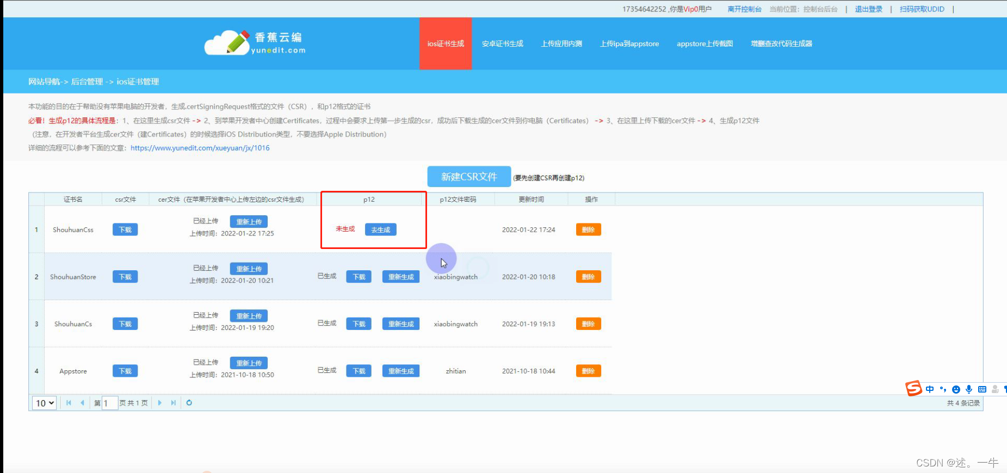The height and width of the screenshot is (473, 1007).
Task: Click 重新上传 for ShouhuanStore cer file
Action: click(x=249, y=269)
